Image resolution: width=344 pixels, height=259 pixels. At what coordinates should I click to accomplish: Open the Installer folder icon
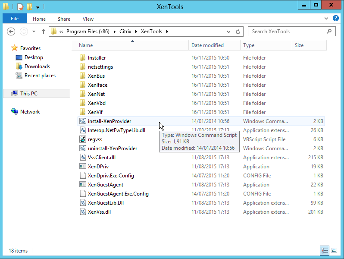pos(82,58)
